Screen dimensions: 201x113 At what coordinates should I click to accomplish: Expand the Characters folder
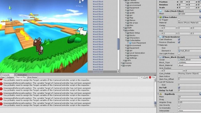click(126, 38)
